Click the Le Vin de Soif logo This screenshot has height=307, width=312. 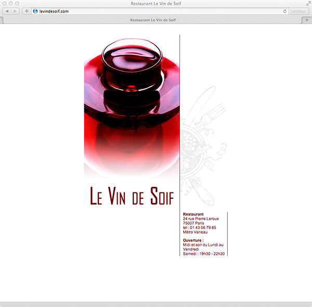pos(132,196)
